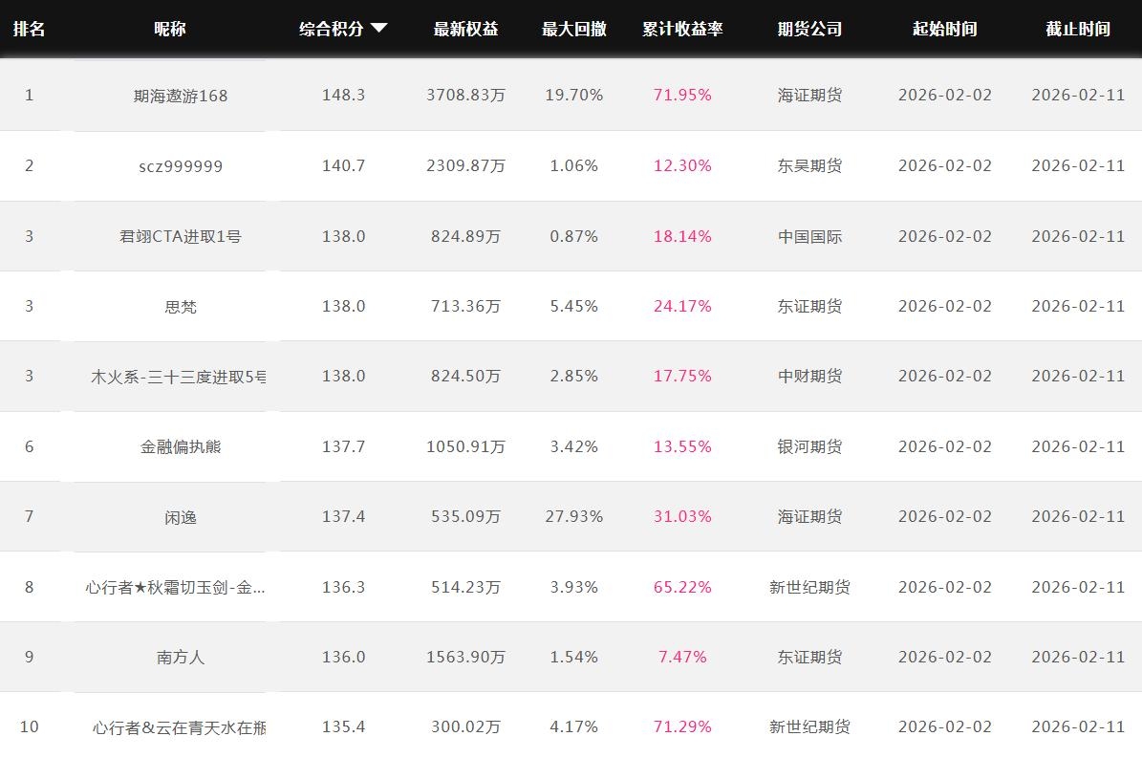Sort by 最大回撤 column header
Screen dimensions: 1142x758
tap(573, 29)
